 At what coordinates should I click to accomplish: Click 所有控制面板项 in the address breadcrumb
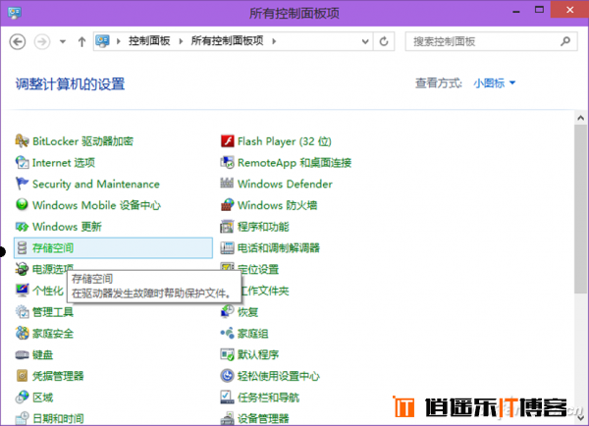tap(228, 41)
